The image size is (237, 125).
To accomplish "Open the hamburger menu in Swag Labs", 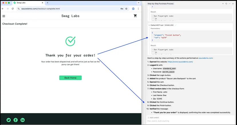I will (x=4, y=16).
